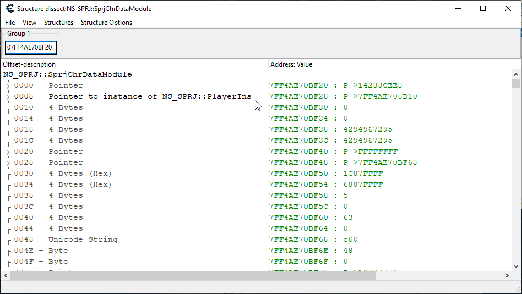
Task: Expand the 0008 PlayerIns pointer node
Action: point(8,96)
